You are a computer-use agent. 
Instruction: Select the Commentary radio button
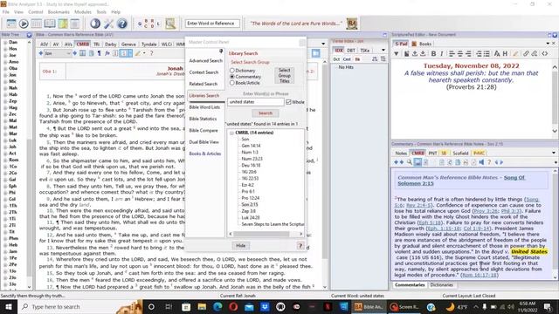(x=232, y=77)
